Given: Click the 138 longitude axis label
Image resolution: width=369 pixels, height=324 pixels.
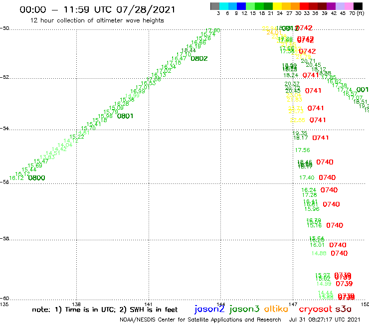Looking at the screenshot, I should click(76, 305).
